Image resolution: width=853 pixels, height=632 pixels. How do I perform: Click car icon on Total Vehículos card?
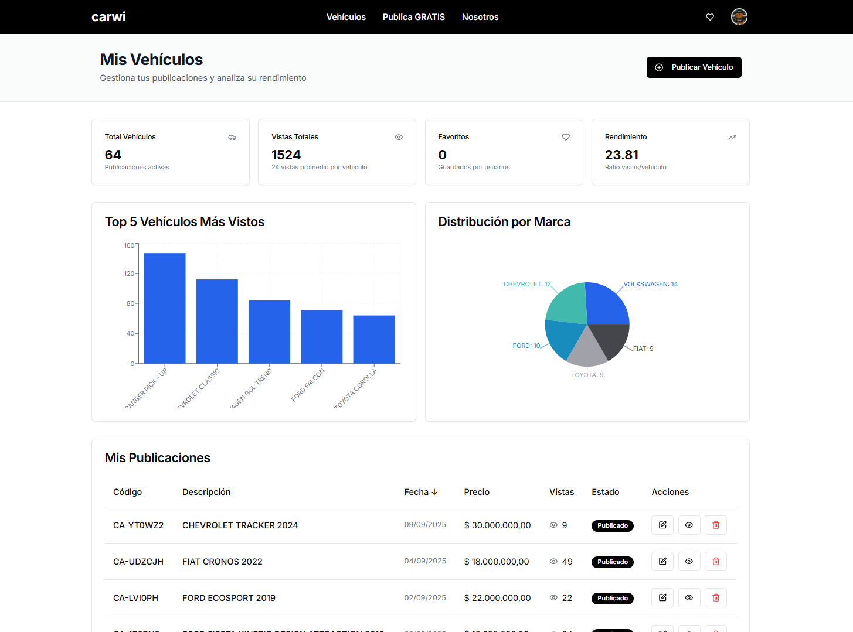point(232,137)
